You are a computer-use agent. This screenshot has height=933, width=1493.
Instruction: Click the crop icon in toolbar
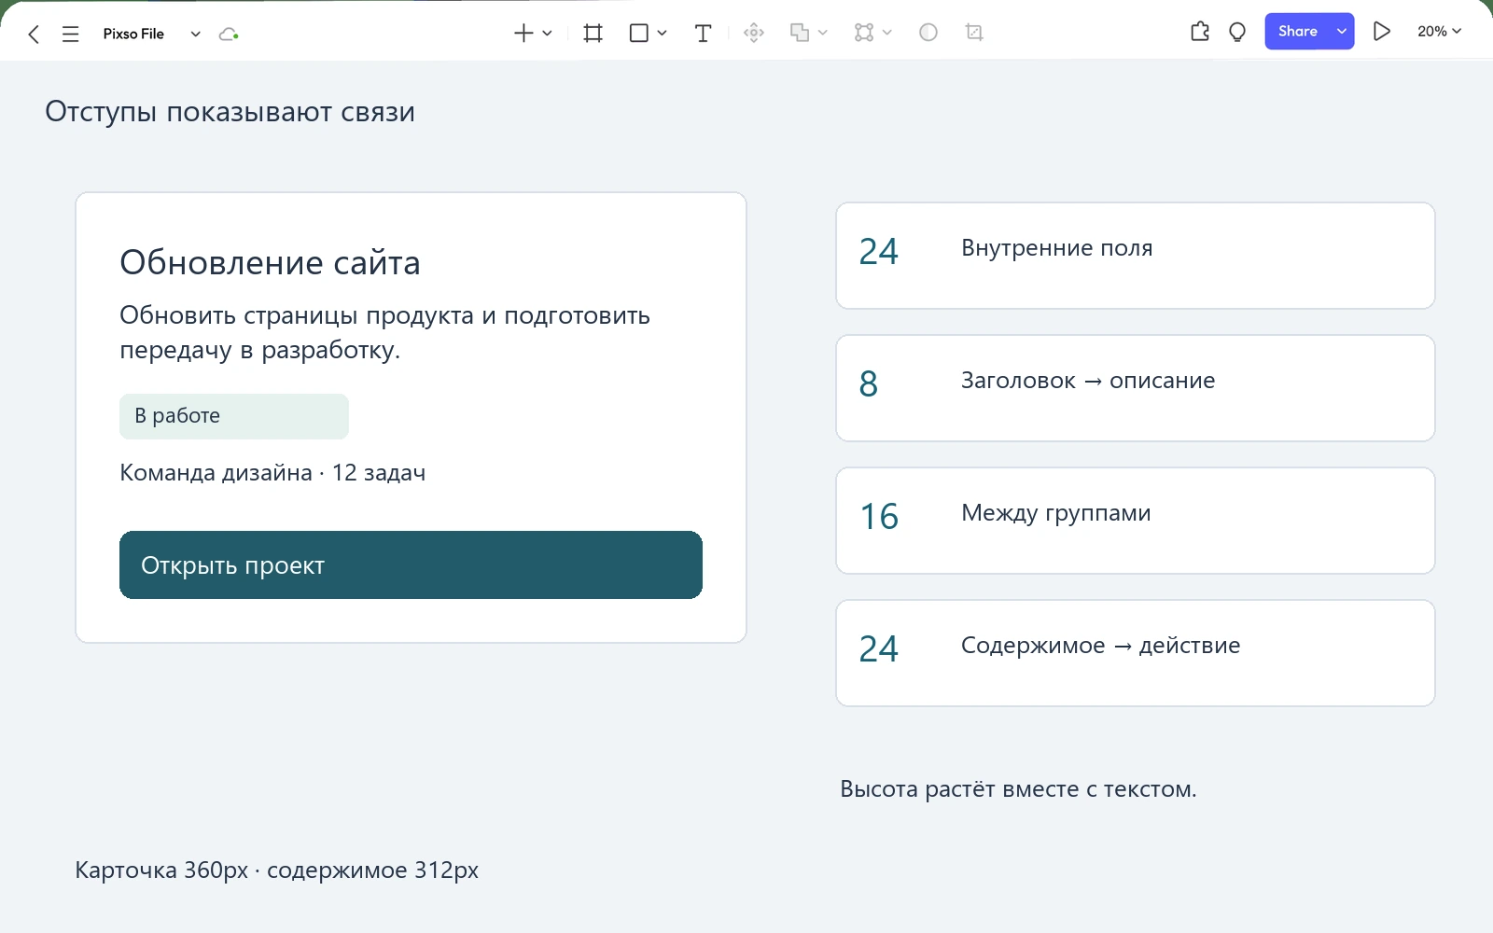click(x=974, y=33)
